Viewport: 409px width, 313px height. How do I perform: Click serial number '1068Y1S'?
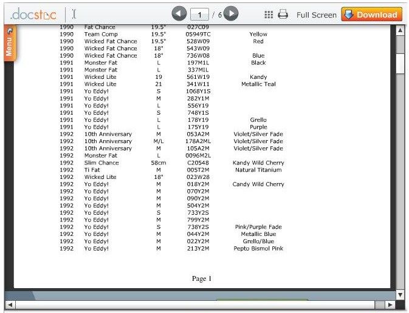point(198,92)
